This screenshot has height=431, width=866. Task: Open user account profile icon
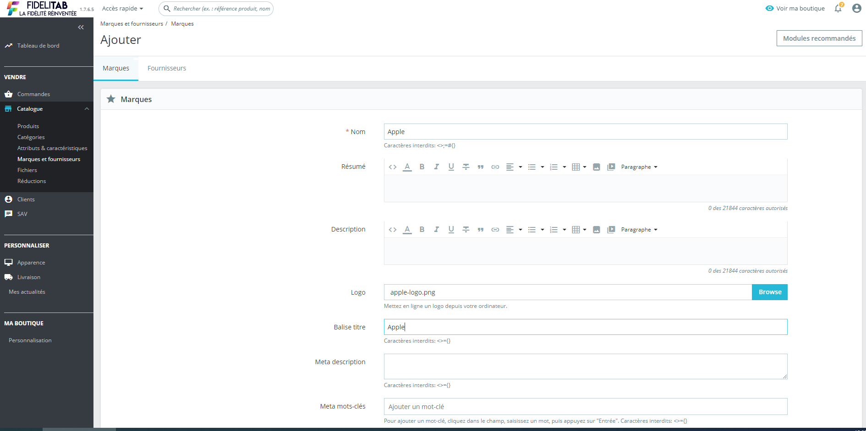(x=857, y=8)
